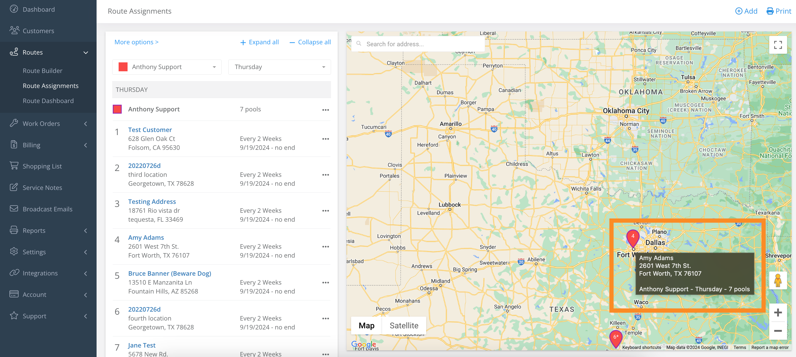Open Test Customer link
Viewport: 796px width, 357px height.
click(150, 130)
